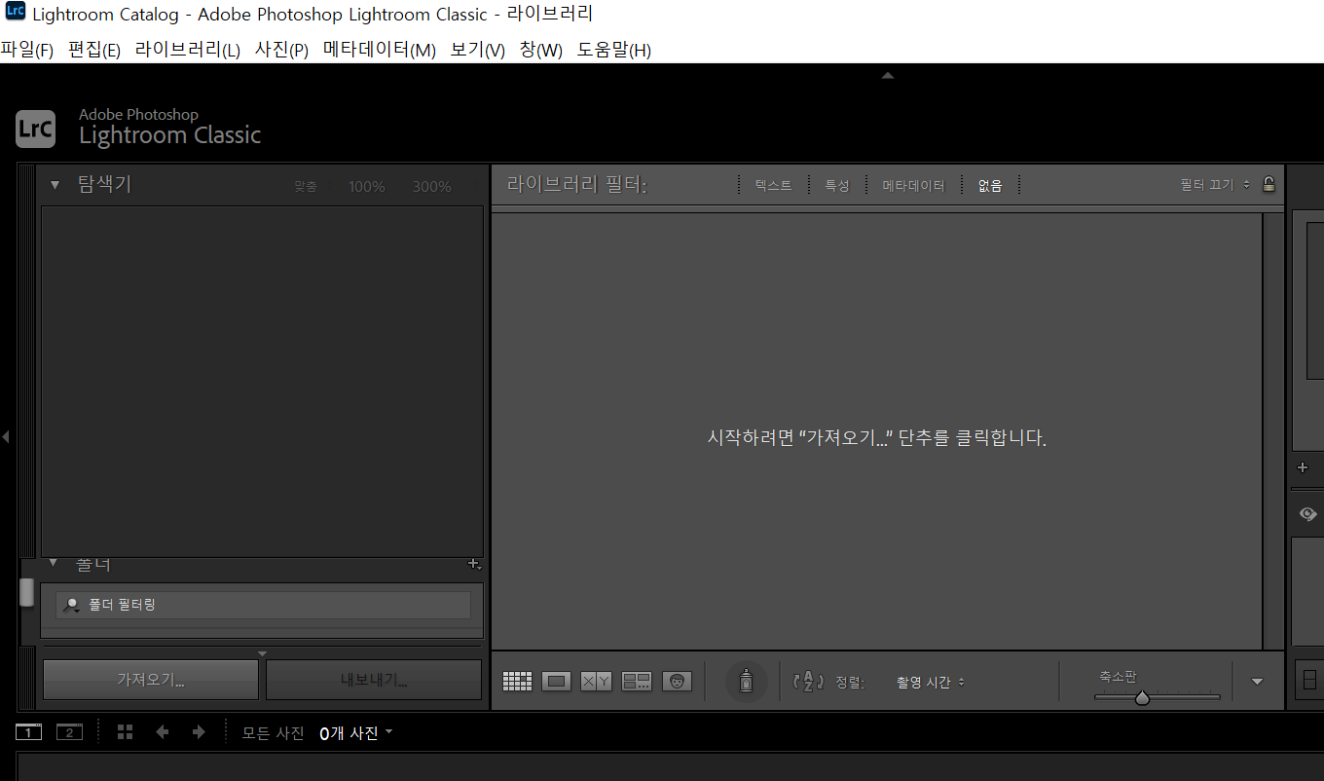Open the 편집(E) menu
Screen dimensions: 1324x781
click(x=94, y=50)
